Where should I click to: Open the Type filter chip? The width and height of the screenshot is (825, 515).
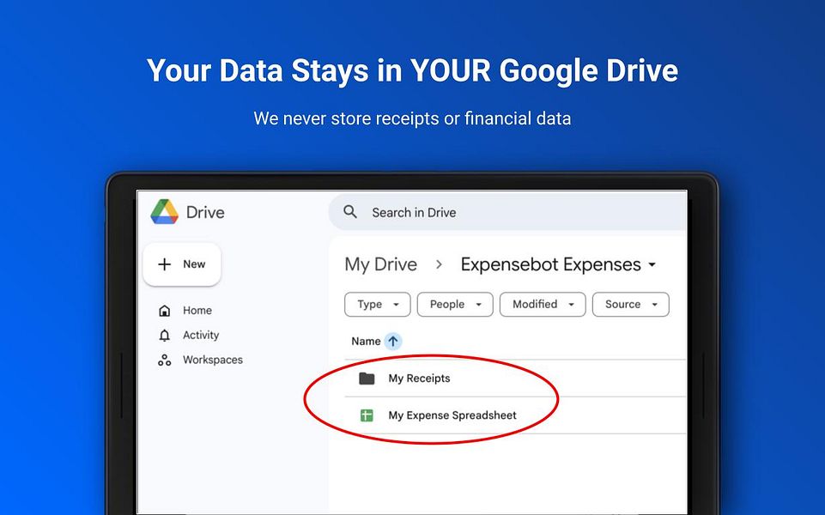377,304
